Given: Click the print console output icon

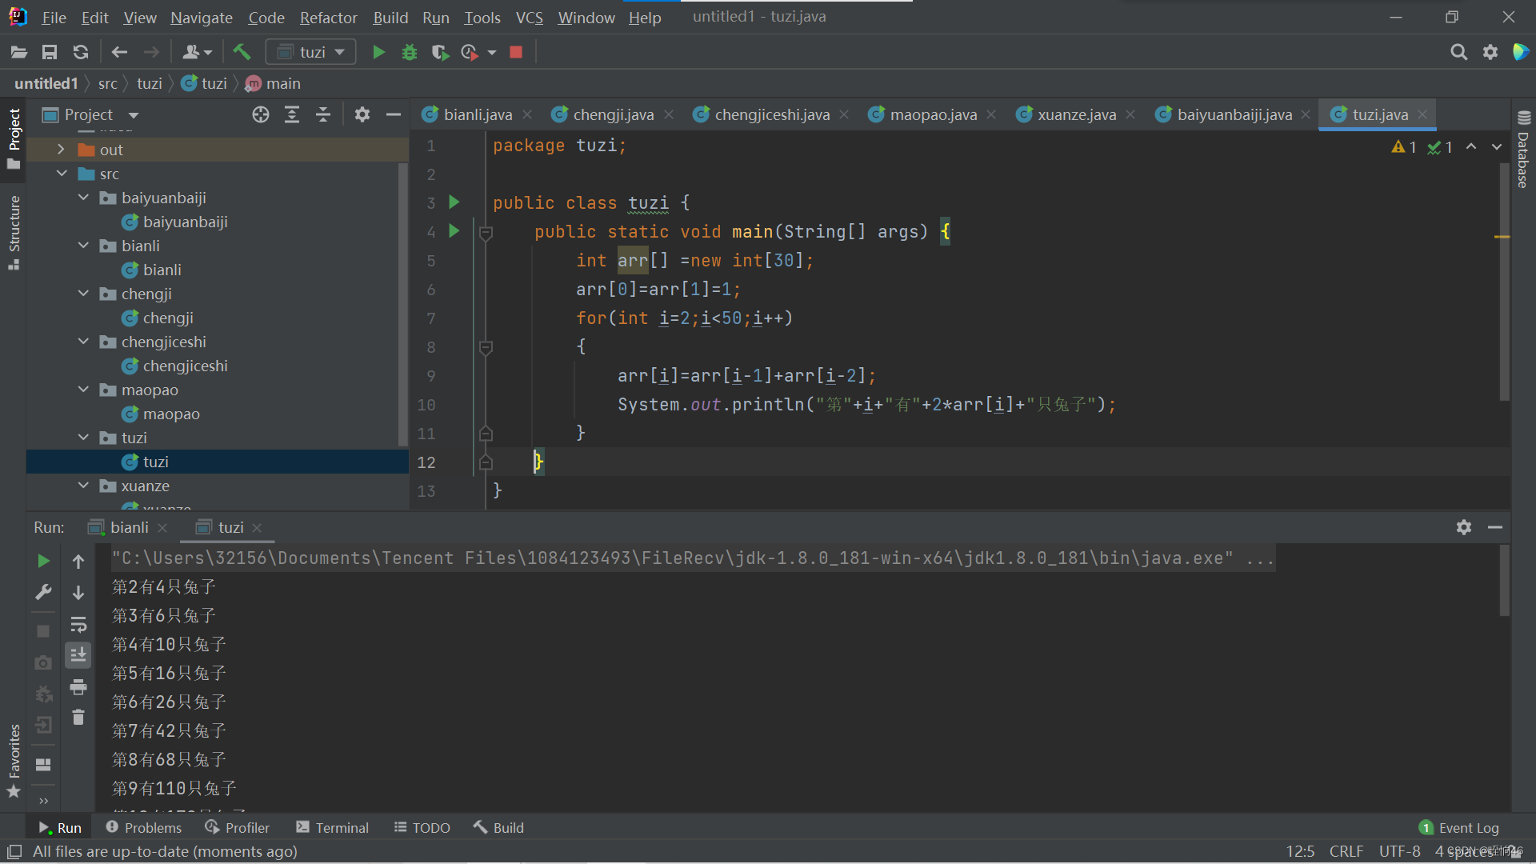Looking at the screenshot, I should click(x=78, y=687).
